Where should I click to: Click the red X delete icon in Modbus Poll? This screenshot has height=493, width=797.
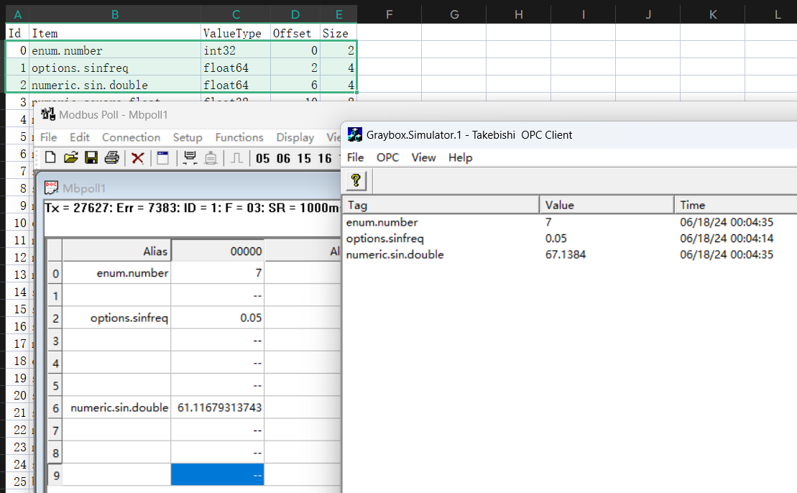pos(137,158)
